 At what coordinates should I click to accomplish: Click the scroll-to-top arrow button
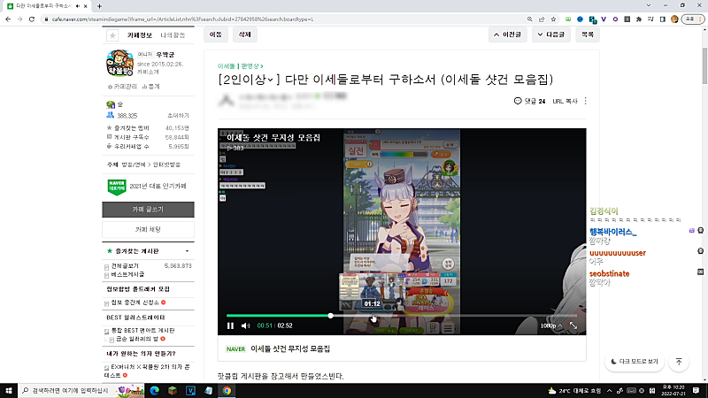679,362
